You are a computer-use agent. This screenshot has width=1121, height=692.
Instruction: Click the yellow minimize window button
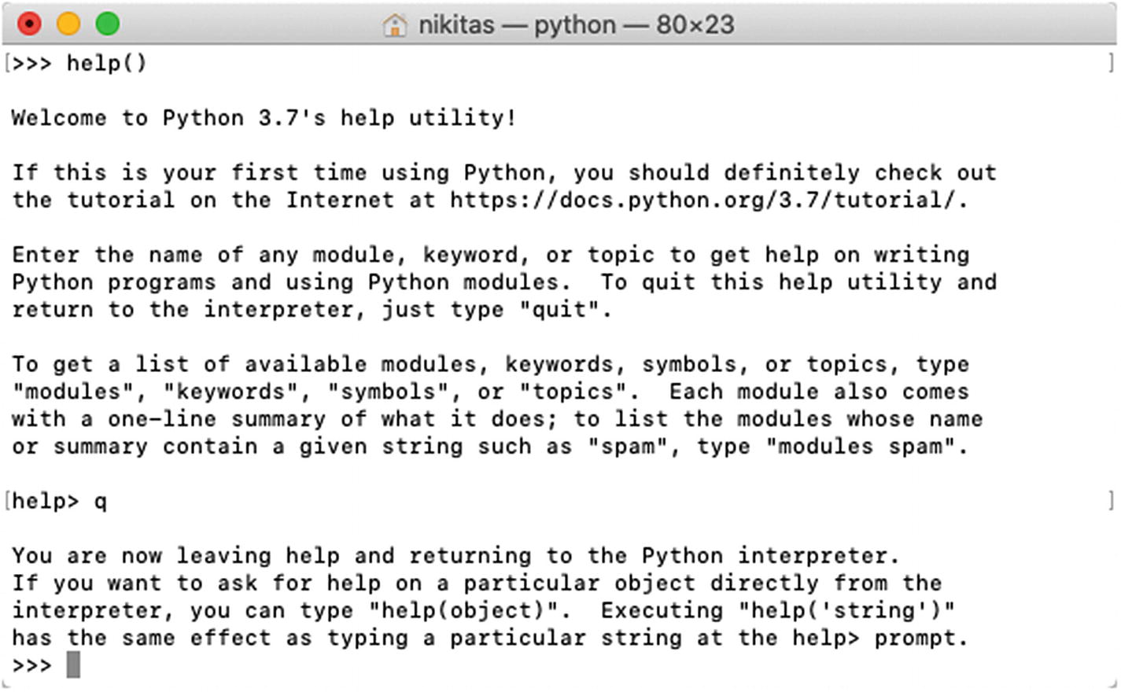pyautogui.click(x=68, y=24)
